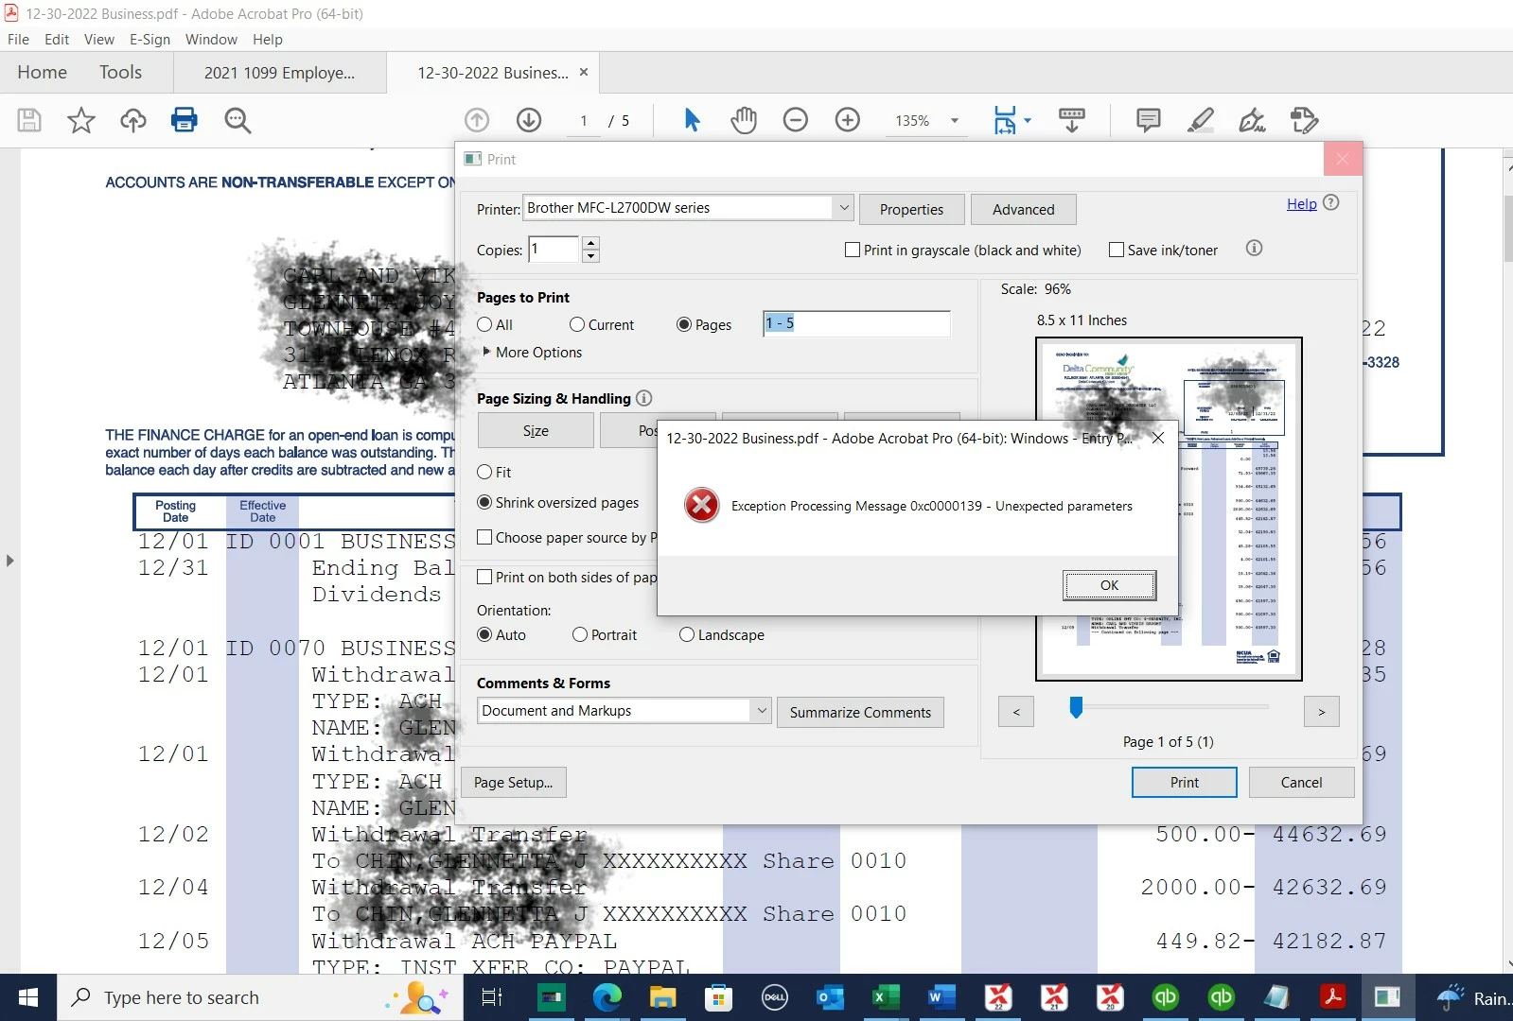The height and width of the screenshot is (1021, 1513).
Task: Click the Advanced button
Action: 1023,209
